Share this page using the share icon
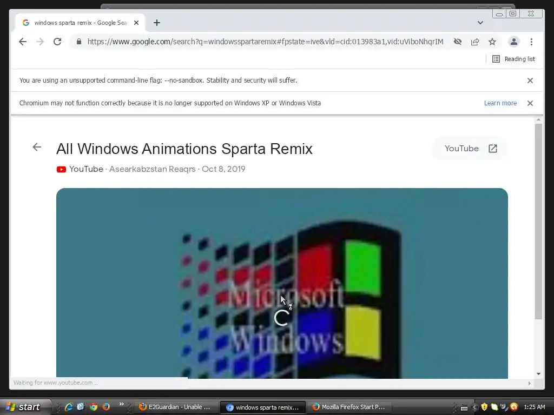This screenshot has width=554, height=415. (x=475, y=42)
